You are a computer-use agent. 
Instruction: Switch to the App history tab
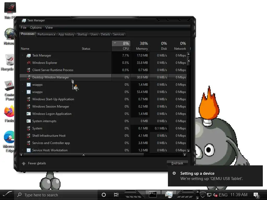[66, 34]
